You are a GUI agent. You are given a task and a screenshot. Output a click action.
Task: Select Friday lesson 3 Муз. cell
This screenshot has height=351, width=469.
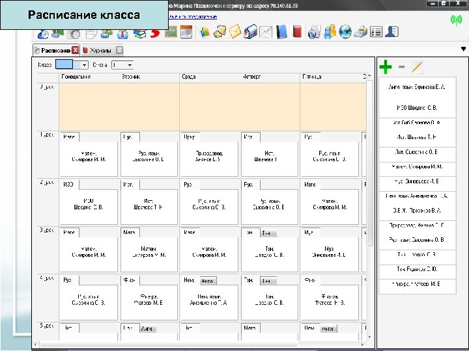click(x=330, y=254)
